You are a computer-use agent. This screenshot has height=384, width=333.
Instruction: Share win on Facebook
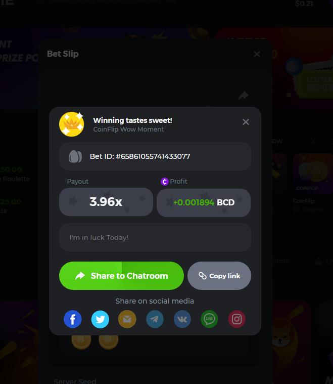click(72, 319)
